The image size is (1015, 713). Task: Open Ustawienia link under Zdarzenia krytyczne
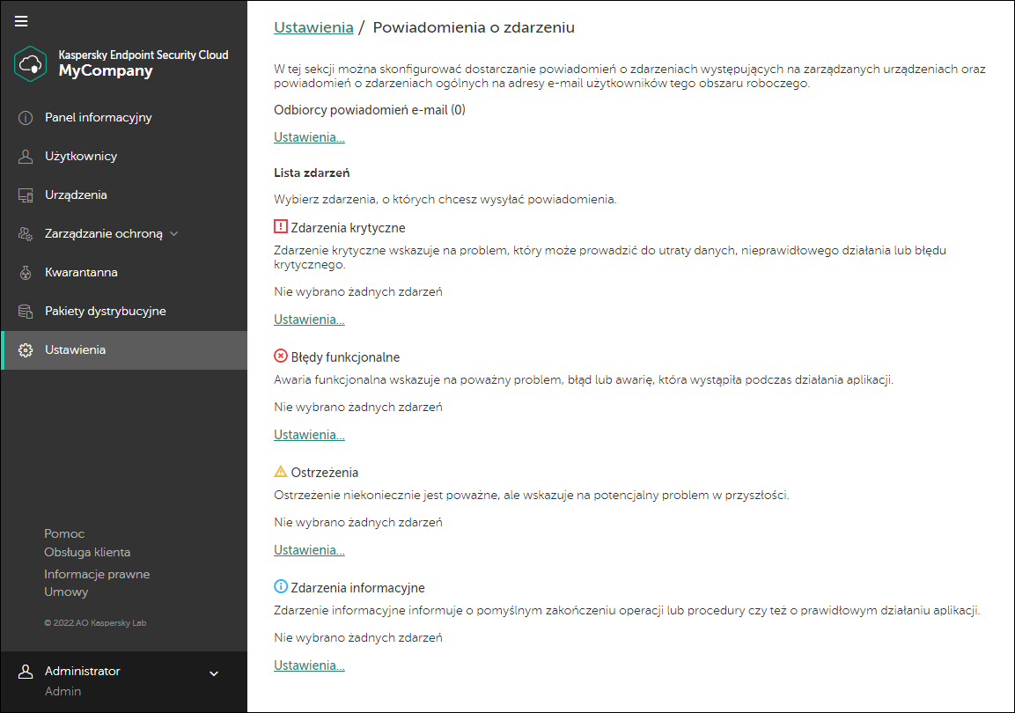tap(309, 320)
